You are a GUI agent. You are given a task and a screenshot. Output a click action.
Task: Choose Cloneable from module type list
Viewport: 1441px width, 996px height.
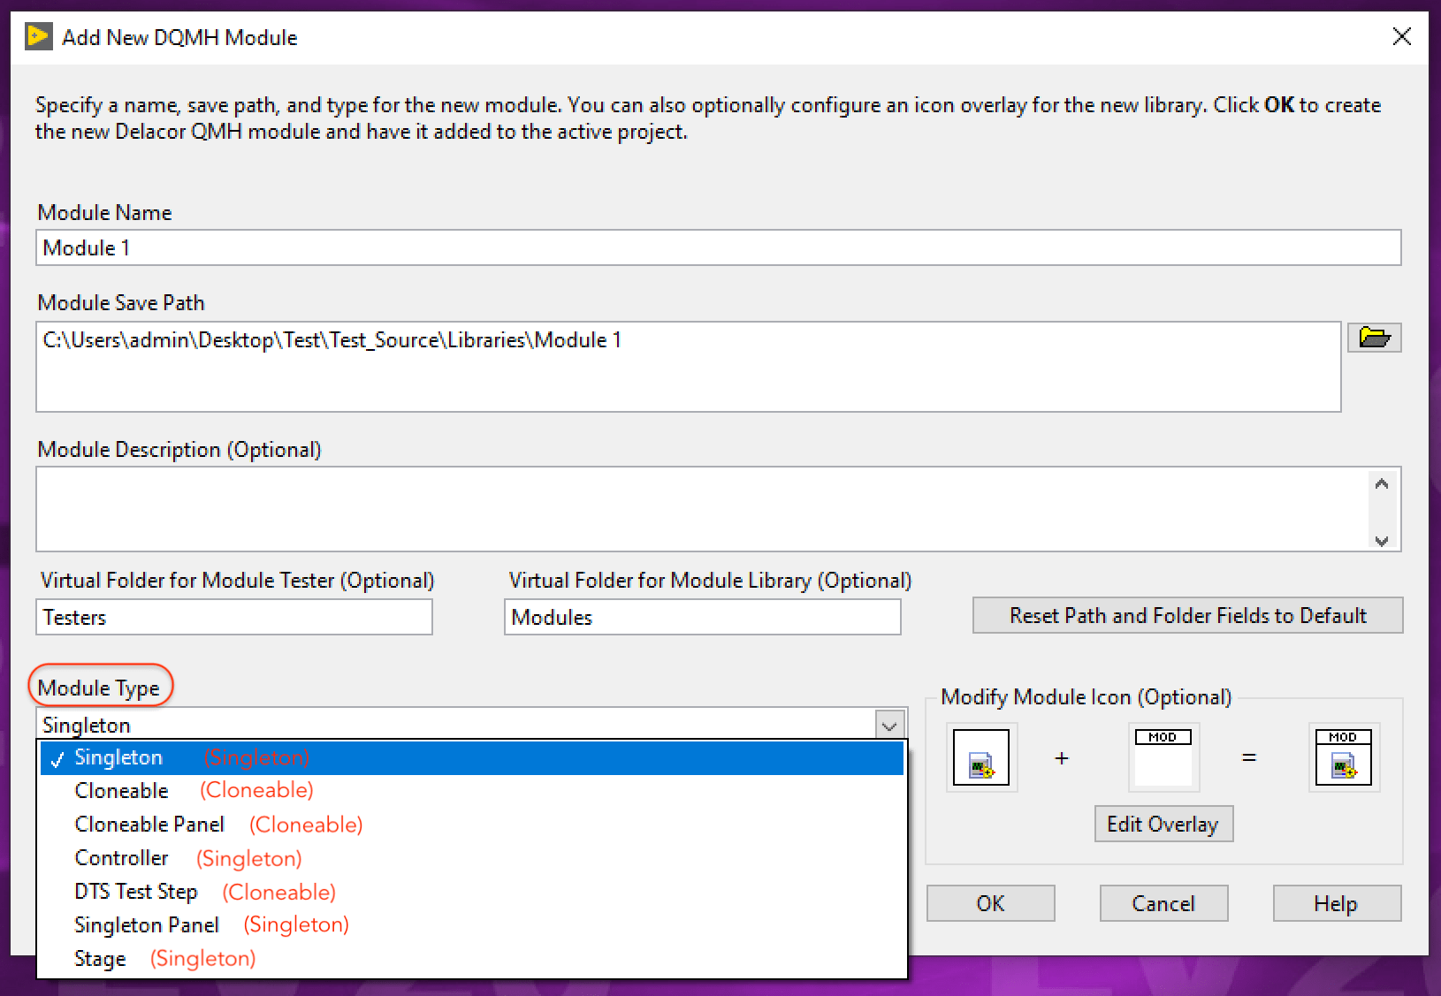click(x=472, y=790)
